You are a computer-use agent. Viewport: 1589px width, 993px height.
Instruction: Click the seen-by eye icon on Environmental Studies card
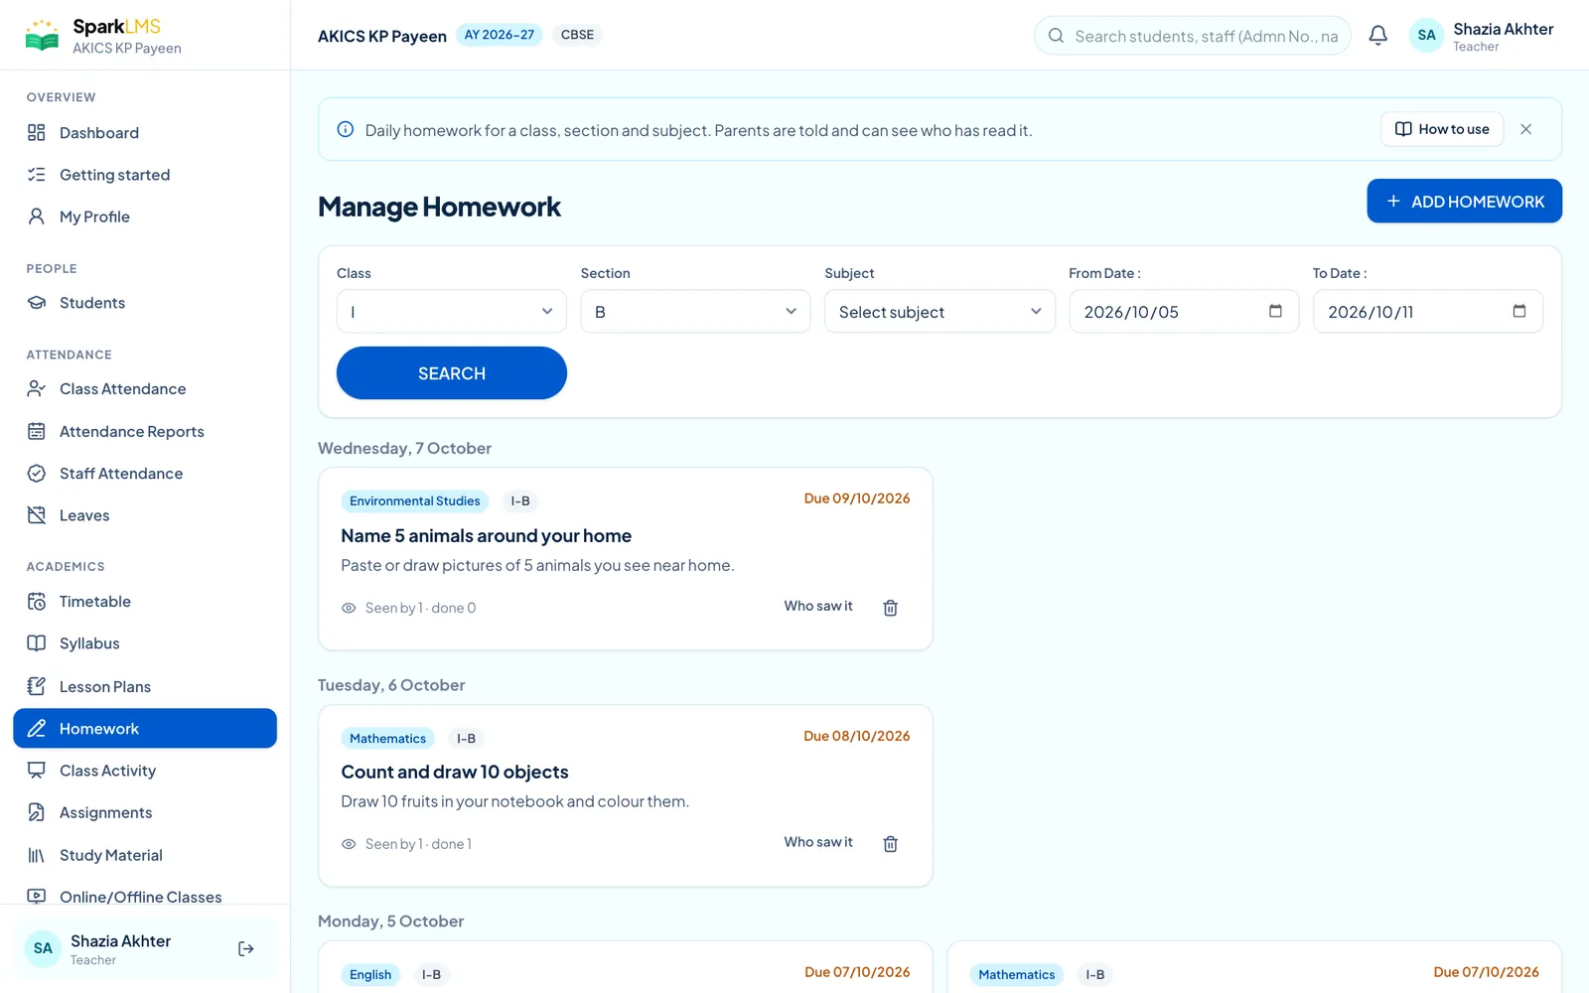pyautogui.click(x=349, y=608)
